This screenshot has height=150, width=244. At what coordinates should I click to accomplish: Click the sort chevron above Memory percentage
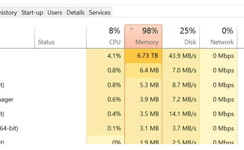tap(132, 29)
